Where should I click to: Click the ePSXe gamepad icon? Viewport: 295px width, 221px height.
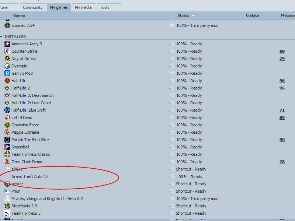coord(7,169)
